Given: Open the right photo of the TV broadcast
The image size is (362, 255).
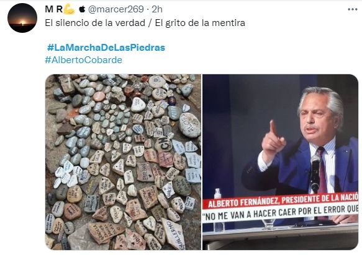Looking at the screenshot, I should (x=280, y=162).
